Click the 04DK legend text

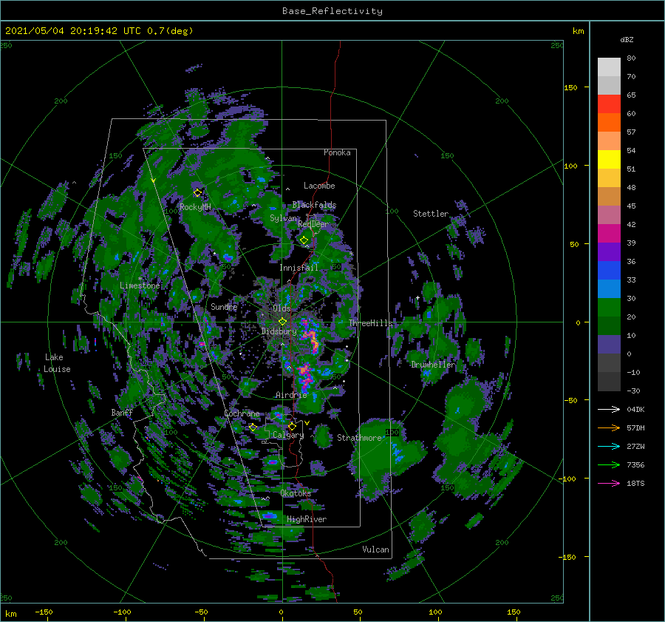(x=635, y=410)
